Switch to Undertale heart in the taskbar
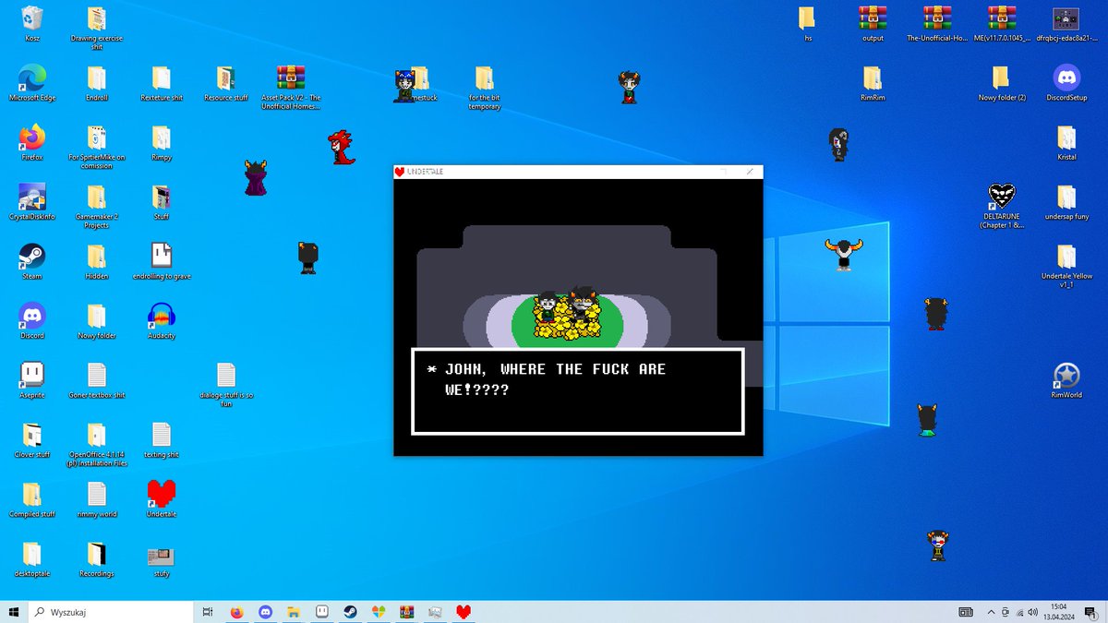Viewport: 1108px width, 623px height. [x=464, y=612]
